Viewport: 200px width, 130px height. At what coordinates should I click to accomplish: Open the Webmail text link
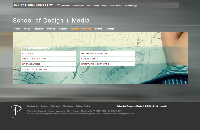click(129, 6)
